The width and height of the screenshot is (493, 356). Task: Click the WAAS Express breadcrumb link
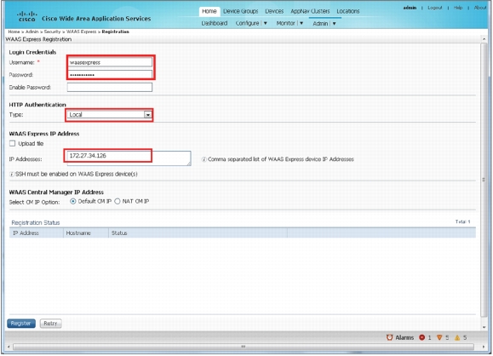(82, 32)
